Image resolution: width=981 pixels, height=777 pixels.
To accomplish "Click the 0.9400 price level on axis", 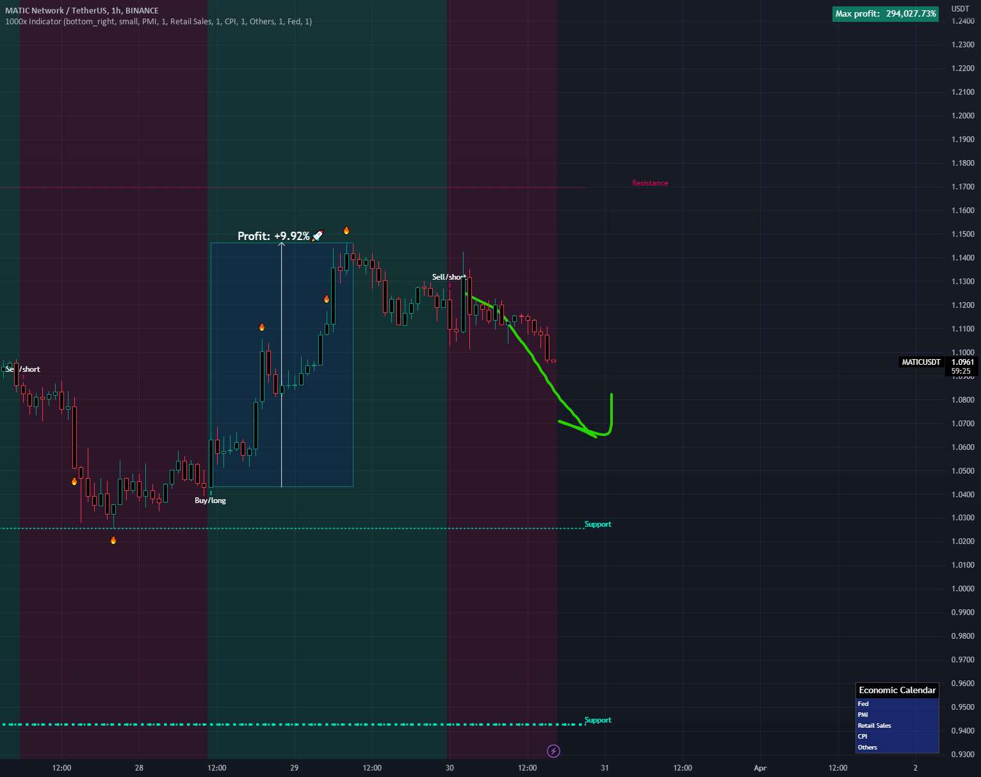I will [x=962, y=731].
